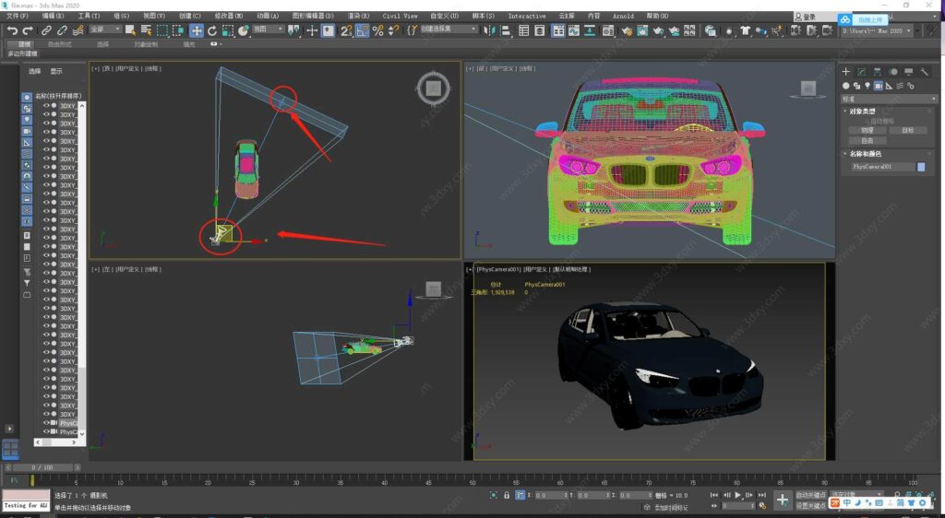Toggle the Angle Snap button
Image resolution: width=945 pixels, height=518 pixels.
click(x=362, y=30)
